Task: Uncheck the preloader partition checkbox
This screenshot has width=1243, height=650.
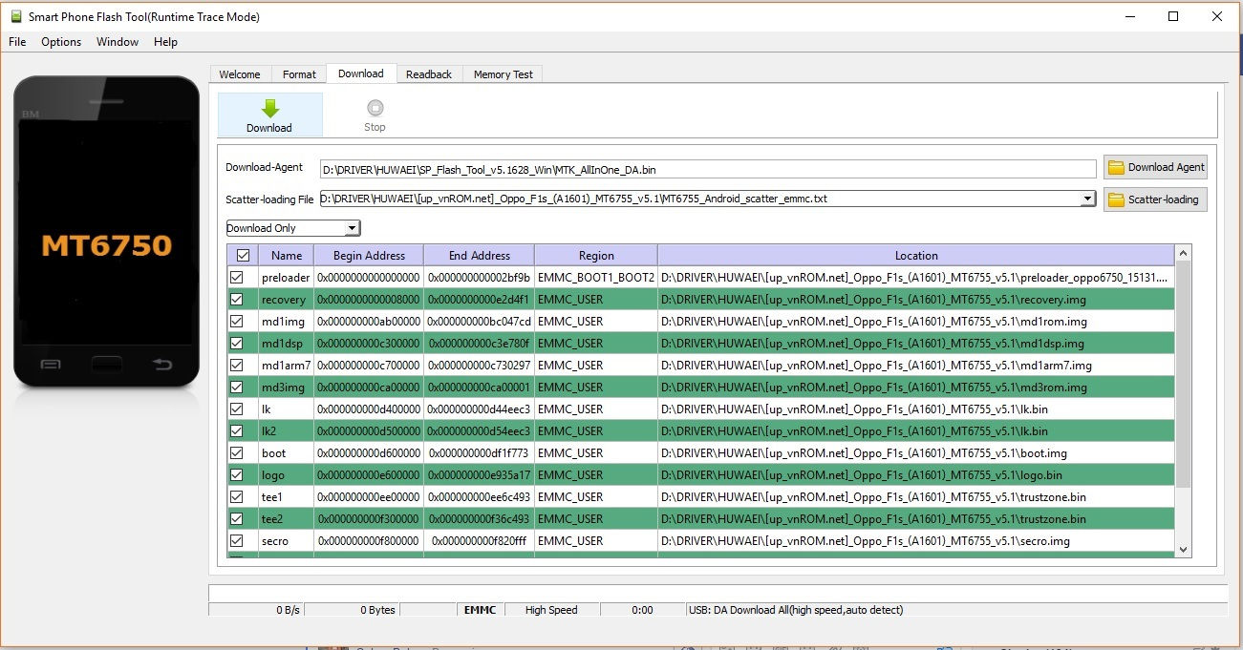Action: (x=237, y=277)
